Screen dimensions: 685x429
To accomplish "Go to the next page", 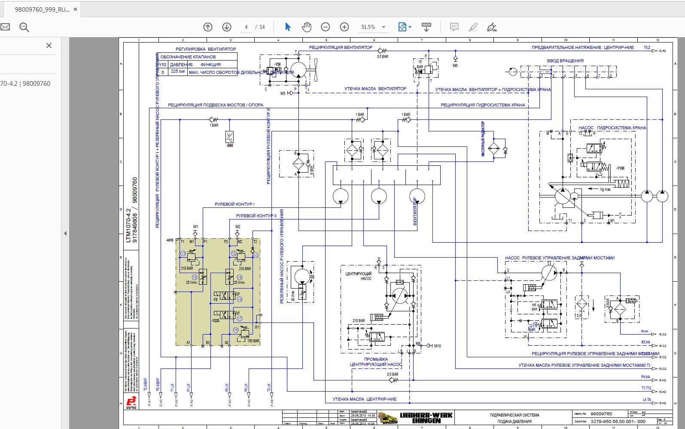I will tap(227, 27).
